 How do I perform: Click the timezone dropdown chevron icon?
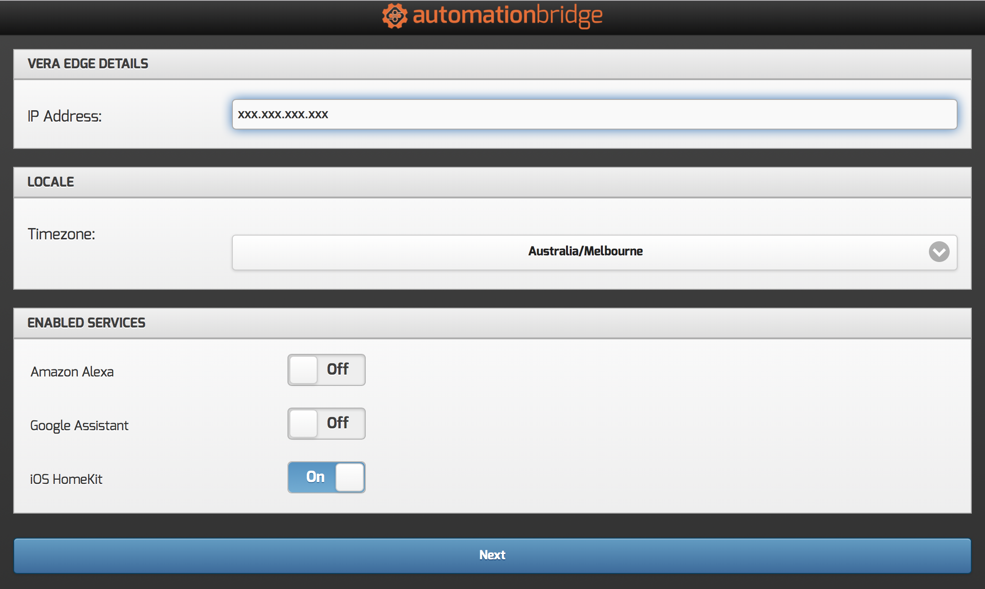click(x=939, y=252)
